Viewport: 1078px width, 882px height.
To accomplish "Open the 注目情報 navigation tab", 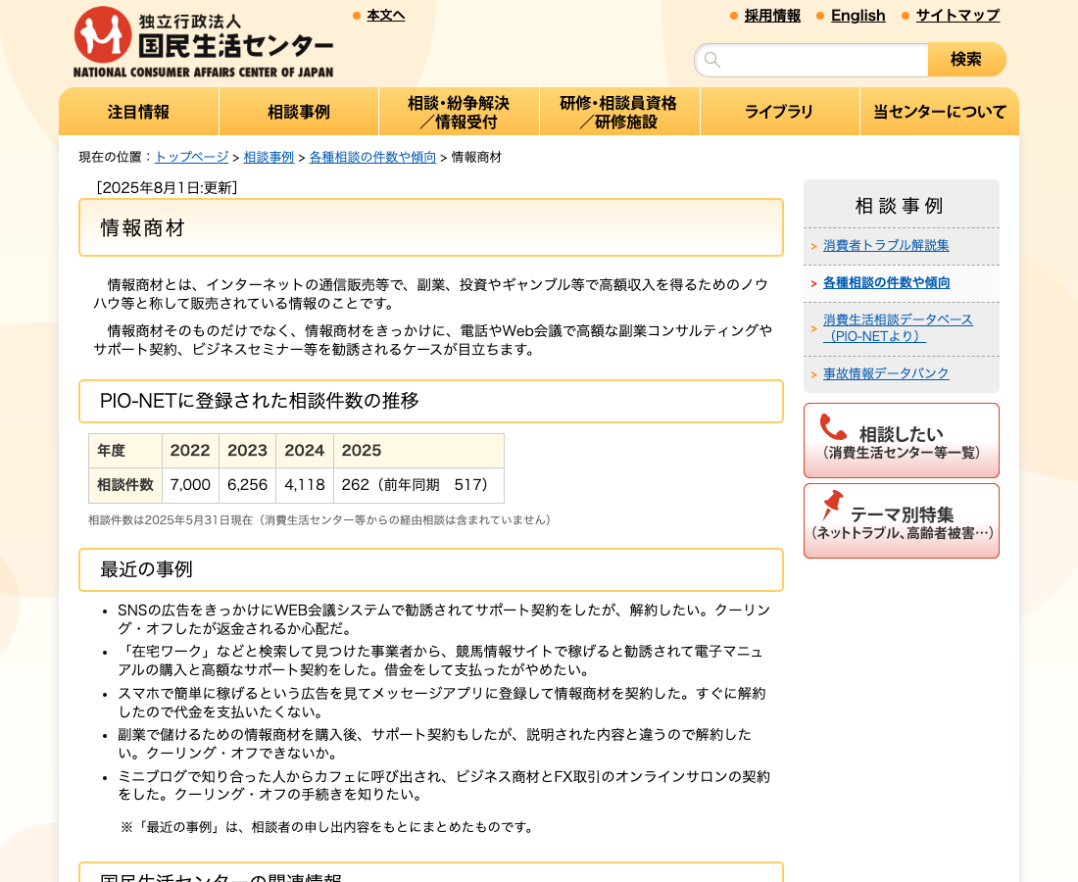I will pos(139,112).
